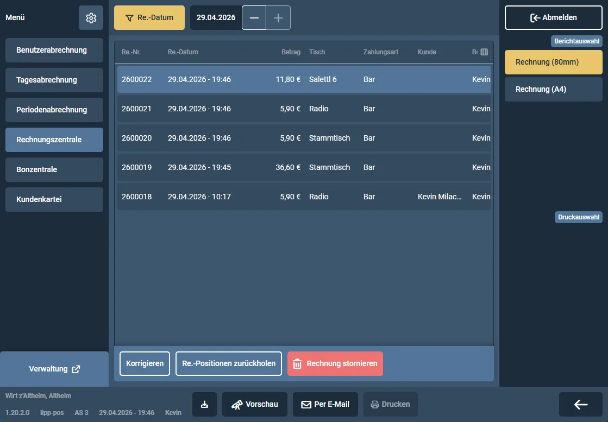Open invoice preview with Vorschau
The height and width of the screenshot is (422, 608).
[x=255, y=404]
